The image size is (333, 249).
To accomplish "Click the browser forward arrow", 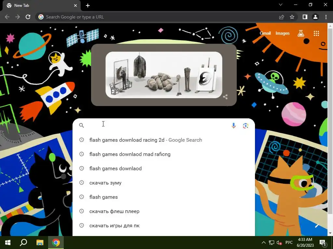I will pyautogui.click(x=18, y=17).
